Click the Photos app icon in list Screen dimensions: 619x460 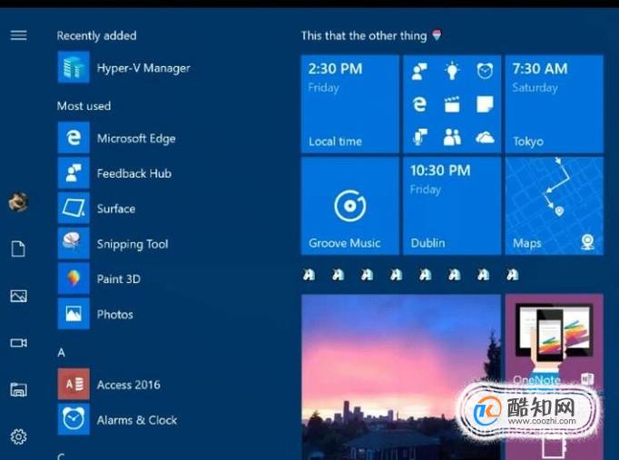tap(74, 314)
